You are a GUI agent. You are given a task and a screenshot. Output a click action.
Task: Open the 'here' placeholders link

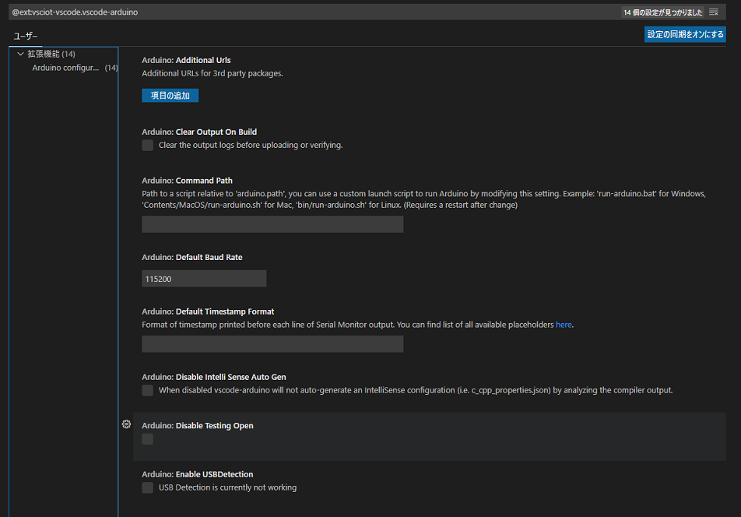tap(564, 325)
